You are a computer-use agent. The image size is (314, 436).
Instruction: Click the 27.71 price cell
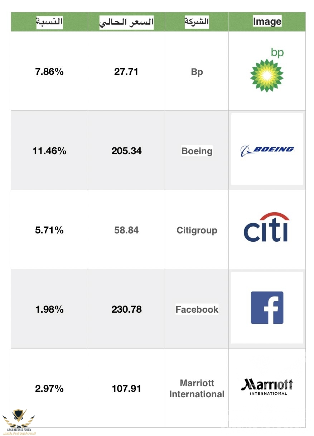click(126, 72)
